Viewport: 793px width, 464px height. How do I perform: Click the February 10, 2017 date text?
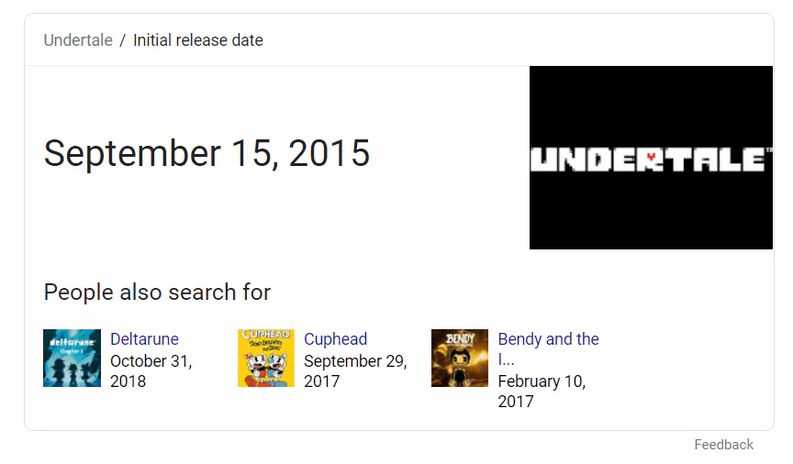click(542, 392)
